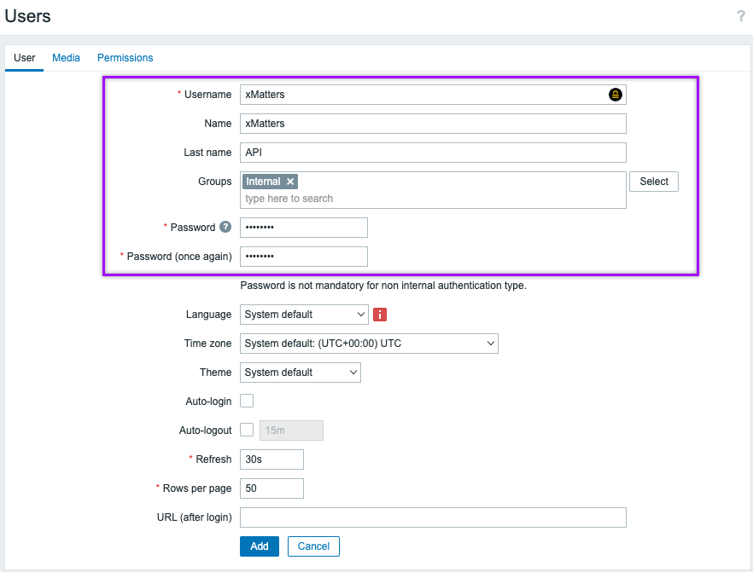Toggle the Auto-logout checkbox
753x572 pixels.
coord(247,430)
